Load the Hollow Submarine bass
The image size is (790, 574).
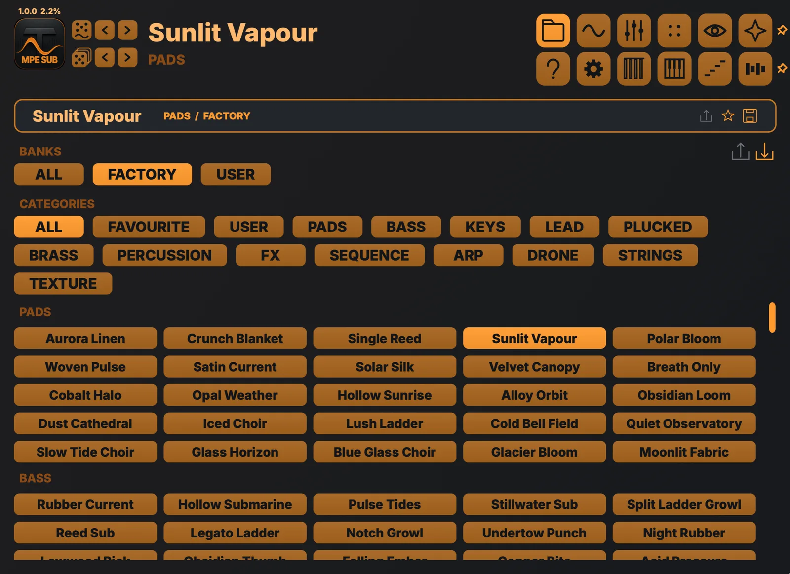235,504
